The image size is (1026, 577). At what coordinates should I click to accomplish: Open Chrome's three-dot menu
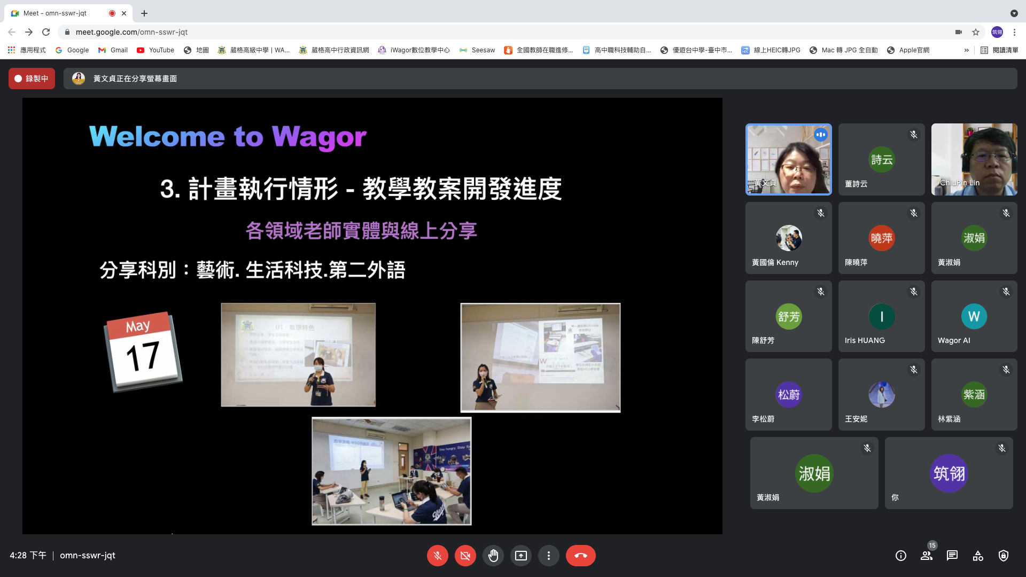click(1015, 32)
